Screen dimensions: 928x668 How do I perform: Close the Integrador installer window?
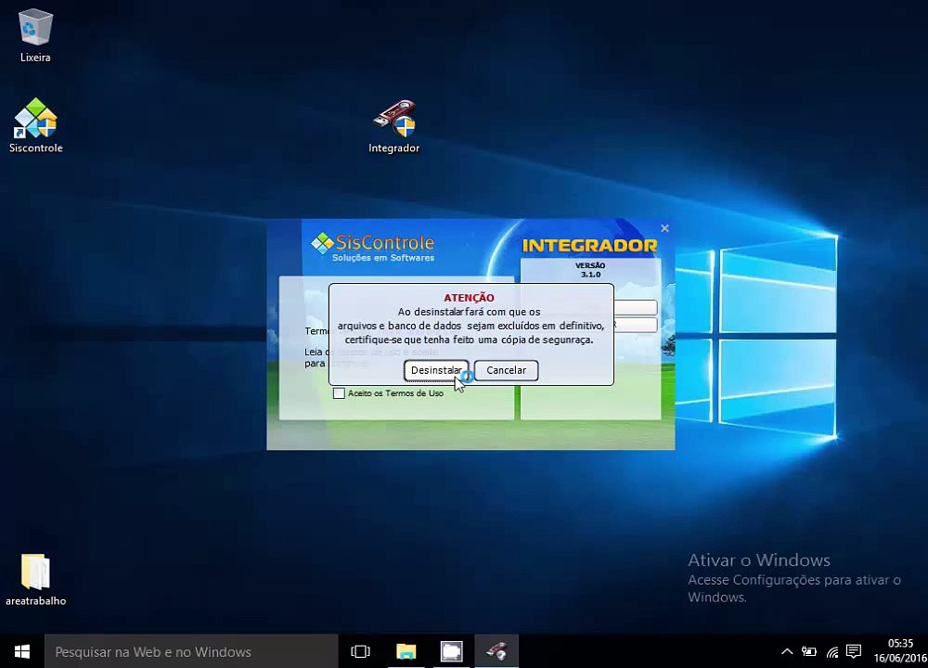point(664,228)
